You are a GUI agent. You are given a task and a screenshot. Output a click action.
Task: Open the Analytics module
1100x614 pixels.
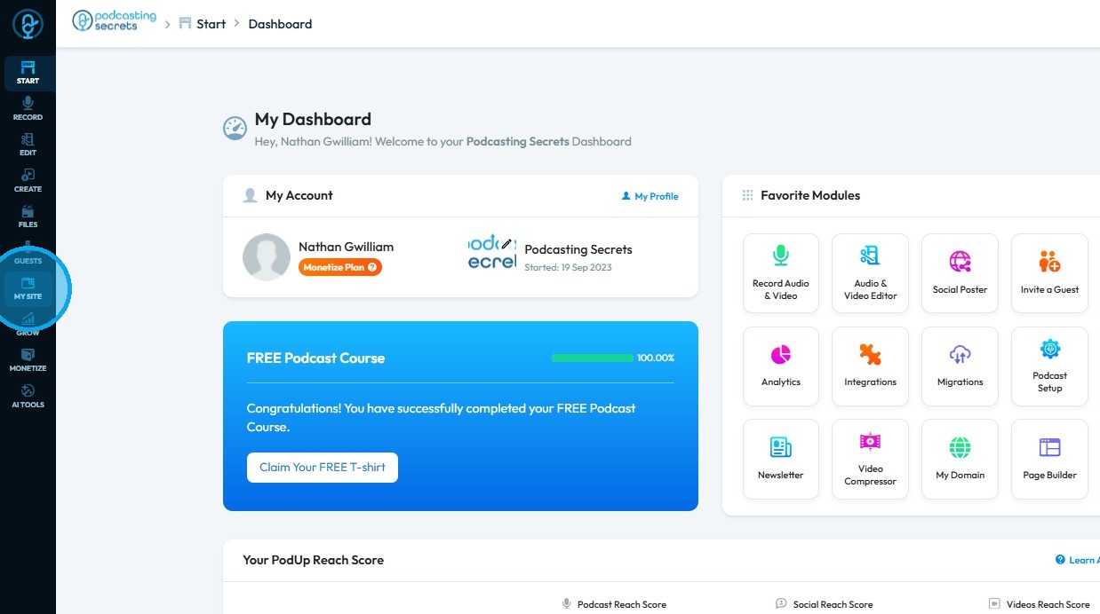point(781,366)
